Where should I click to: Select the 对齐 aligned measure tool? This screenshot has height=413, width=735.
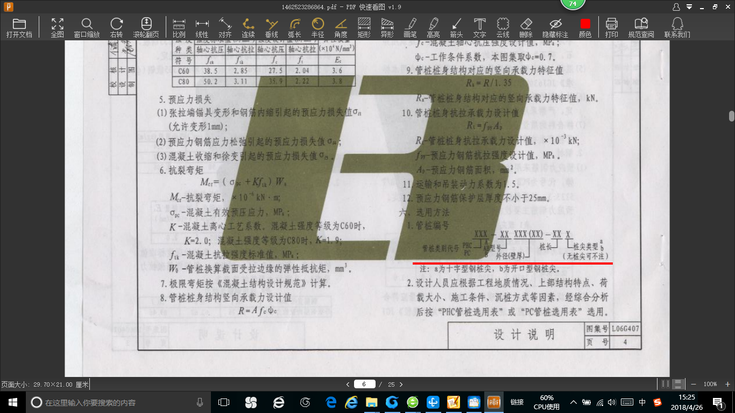(x=225, y=27)
